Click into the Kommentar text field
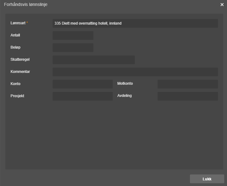This screenshot has height=186, width=227. tap(135, 72)
